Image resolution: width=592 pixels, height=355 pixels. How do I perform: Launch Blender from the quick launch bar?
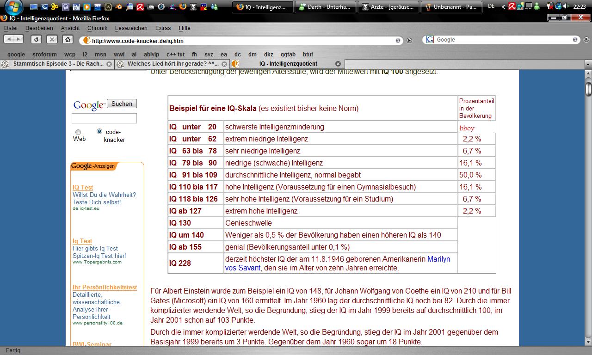(x=119, y=6)
